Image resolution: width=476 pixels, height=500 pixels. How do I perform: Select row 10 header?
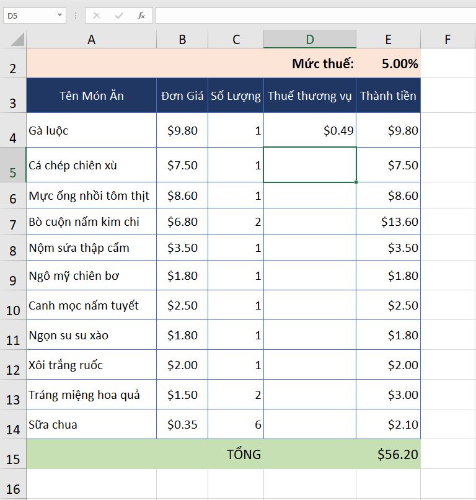tap(13, 305)
